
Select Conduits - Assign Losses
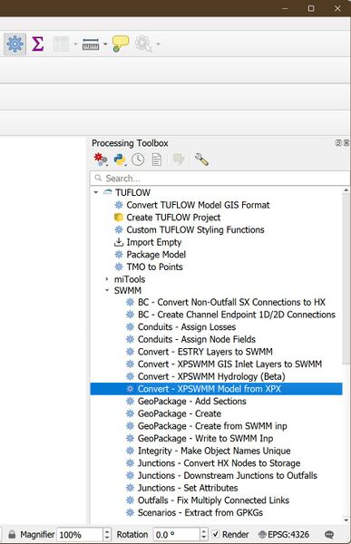(x=187, y=326)
